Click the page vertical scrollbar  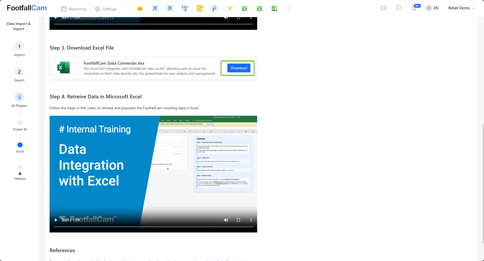click(483, 183)
